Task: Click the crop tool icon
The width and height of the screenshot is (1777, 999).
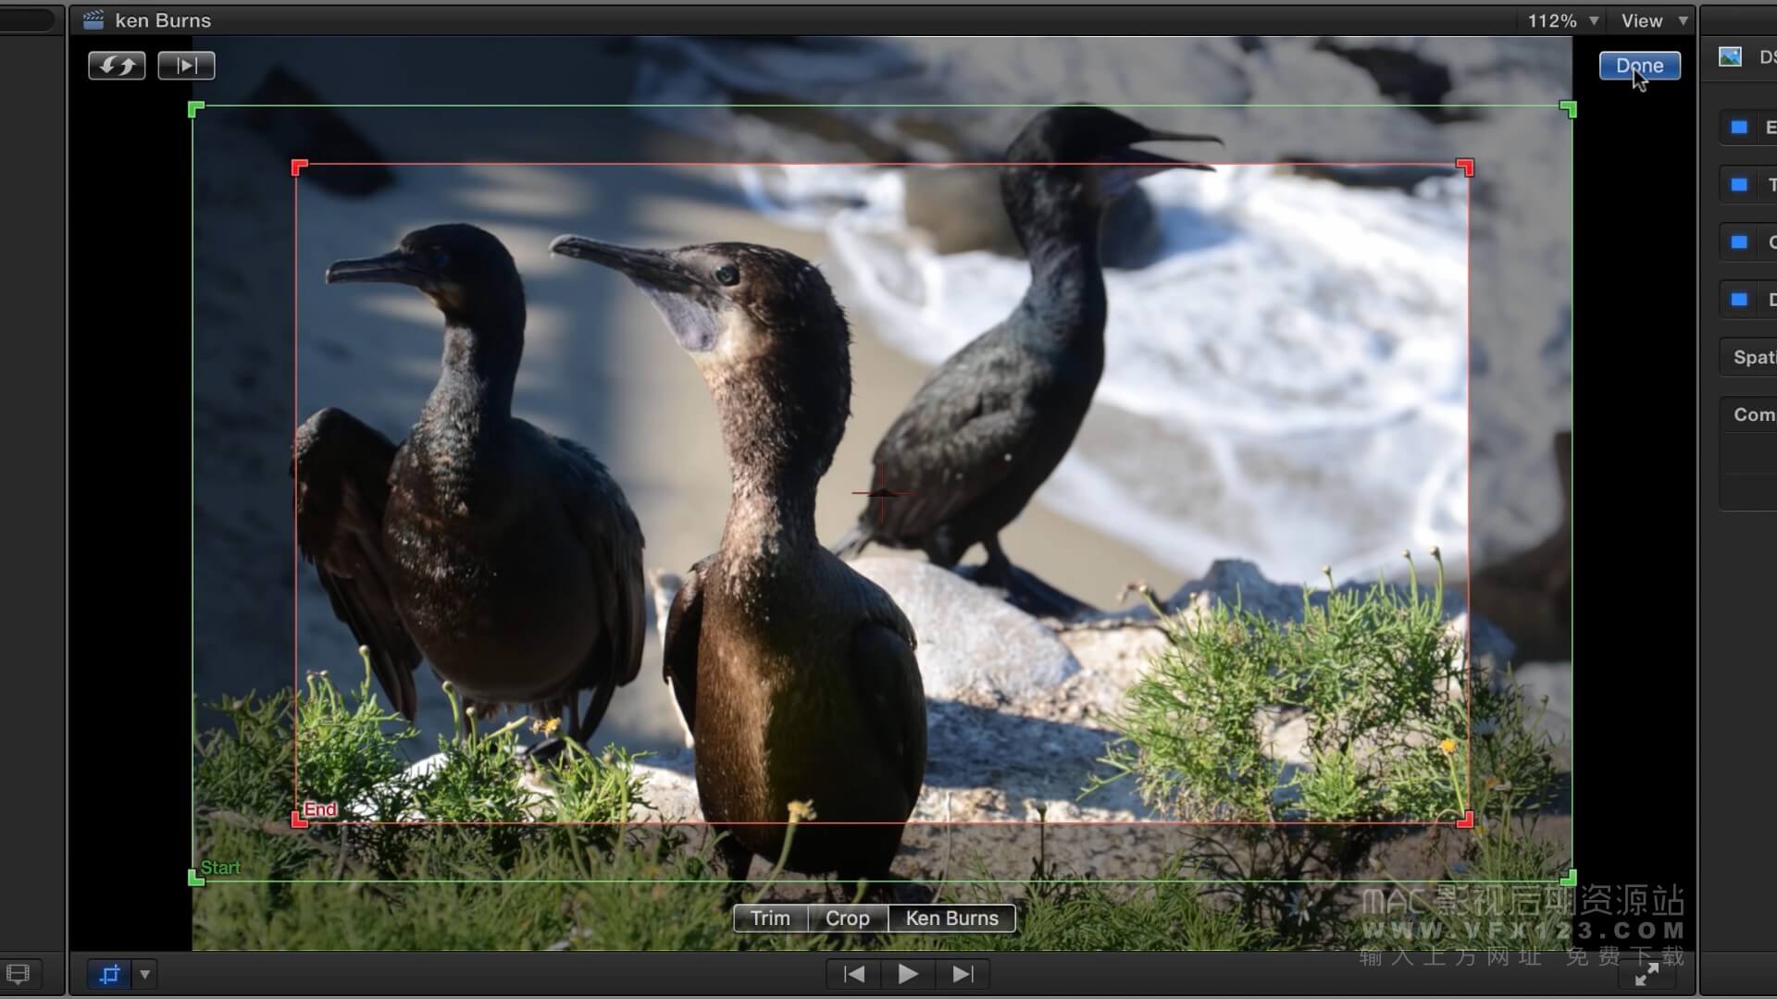Action: [x=110, y=974]
